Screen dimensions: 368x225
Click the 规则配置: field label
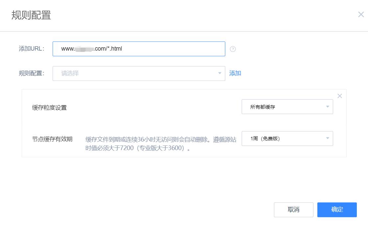(32, 73)
